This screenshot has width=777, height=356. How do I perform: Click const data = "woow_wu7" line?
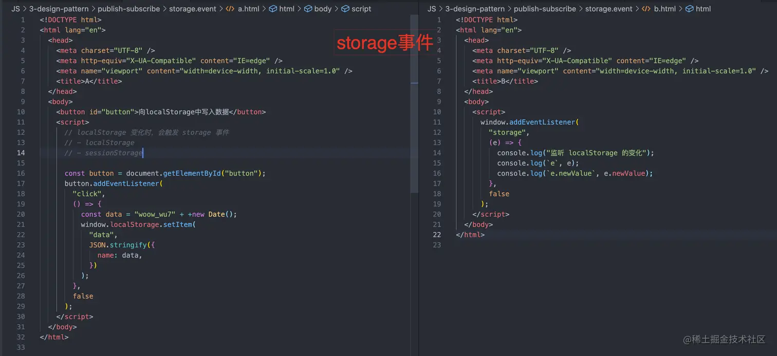tap(159, 214)
